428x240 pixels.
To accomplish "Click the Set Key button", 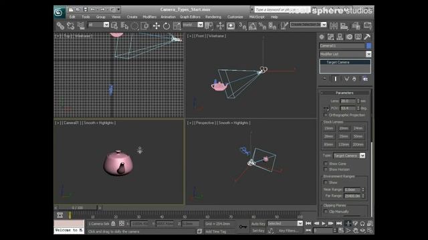I will (x=258, y=231).
